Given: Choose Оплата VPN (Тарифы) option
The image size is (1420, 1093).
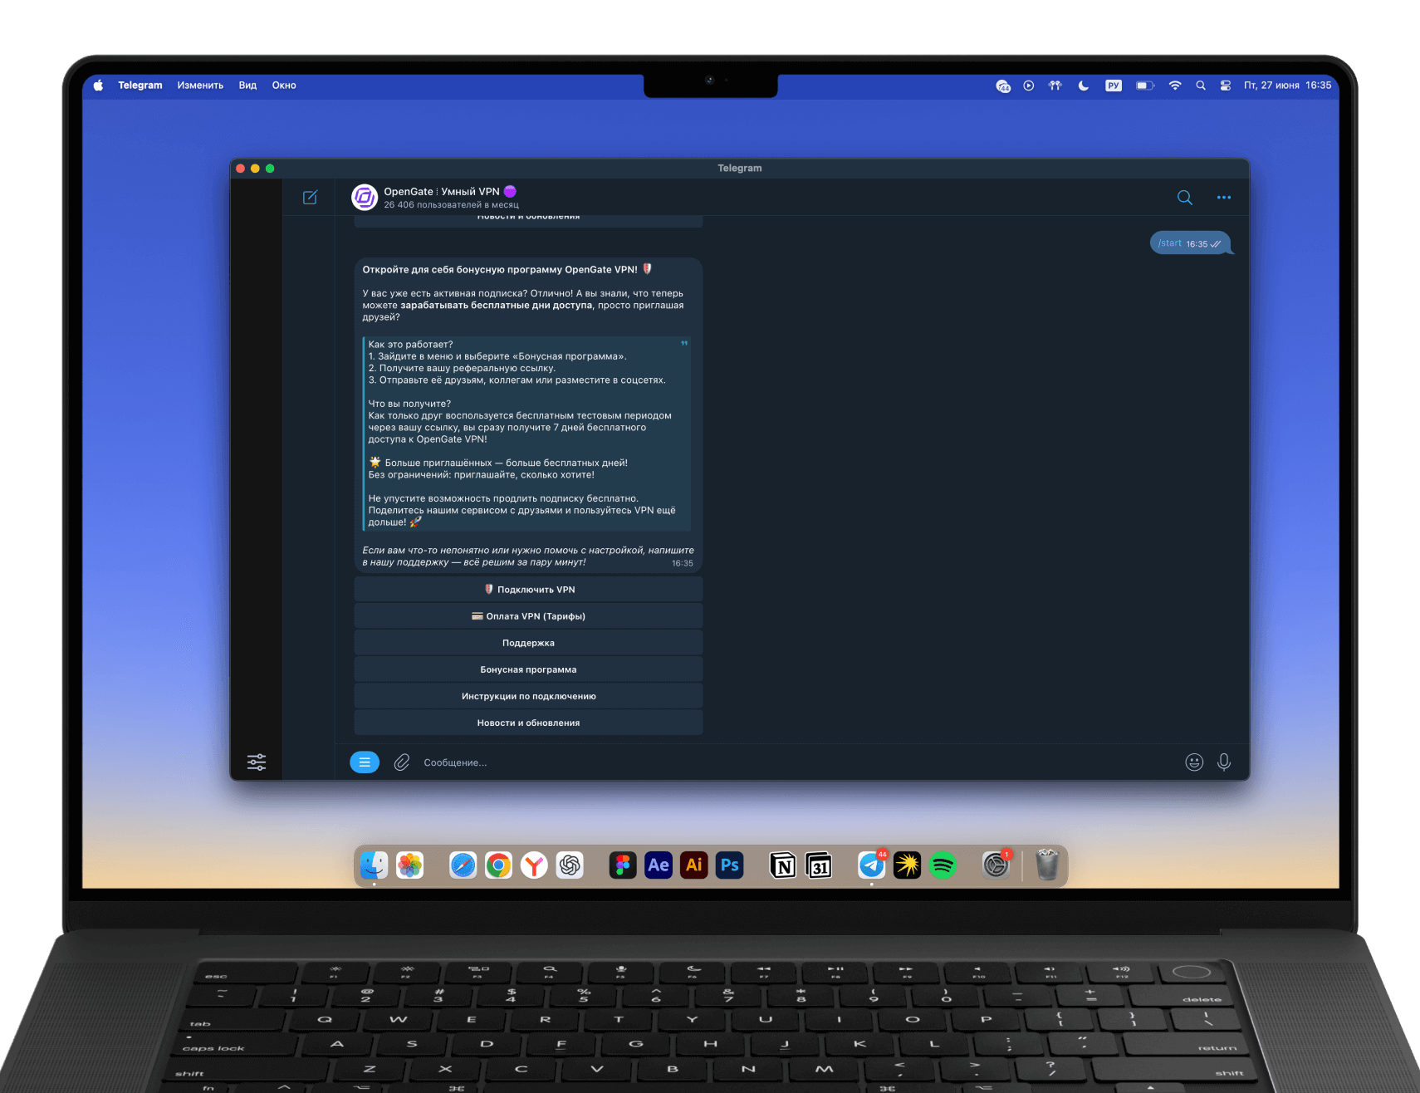Looking at the screenshot, I should 528,616.
